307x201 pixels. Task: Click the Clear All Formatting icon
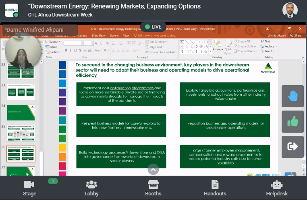click(108, 43)
